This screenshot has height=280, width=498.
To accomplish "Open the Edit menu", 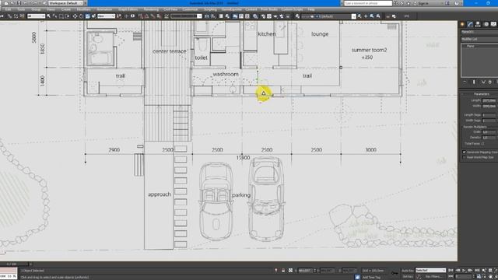I will click(9, 9).
